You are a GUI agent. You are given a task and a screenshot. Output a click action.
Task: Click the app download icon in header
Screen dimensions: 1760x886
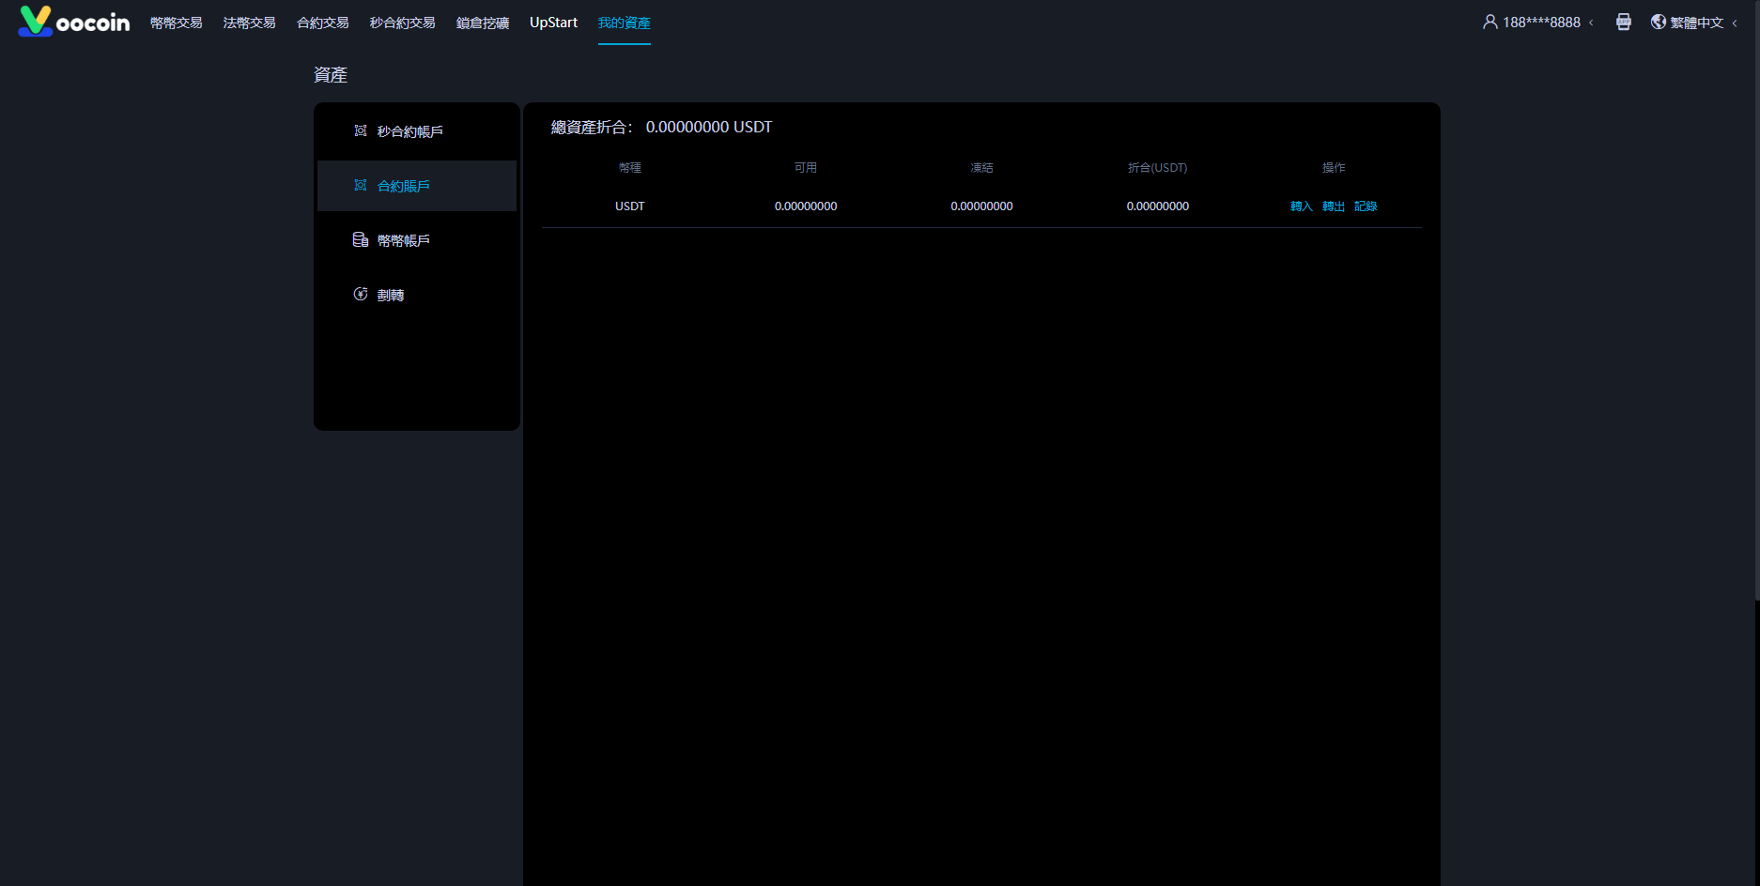(1623, 22)
